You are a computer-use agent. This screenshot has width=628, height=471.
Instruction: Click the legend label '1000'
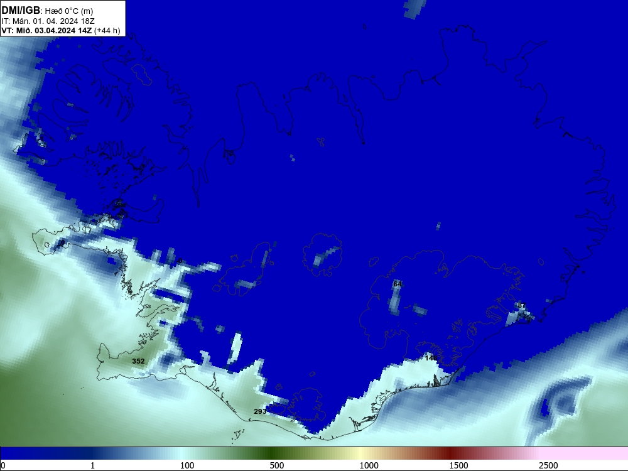(x=369, y=465)
